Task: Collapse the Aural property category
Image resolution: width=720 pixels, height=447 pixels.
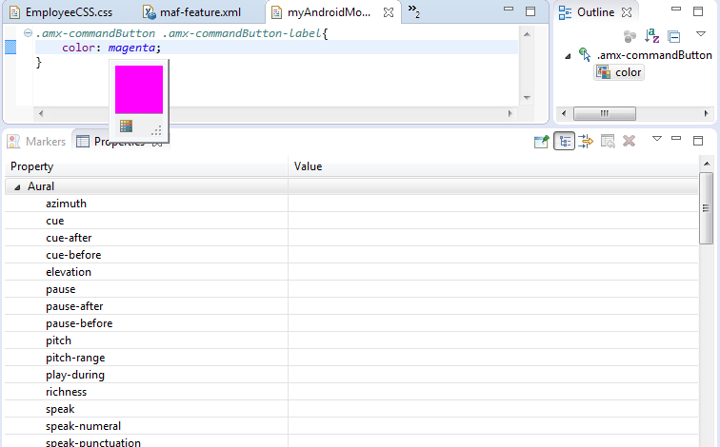Action: (x=17, y=187)
